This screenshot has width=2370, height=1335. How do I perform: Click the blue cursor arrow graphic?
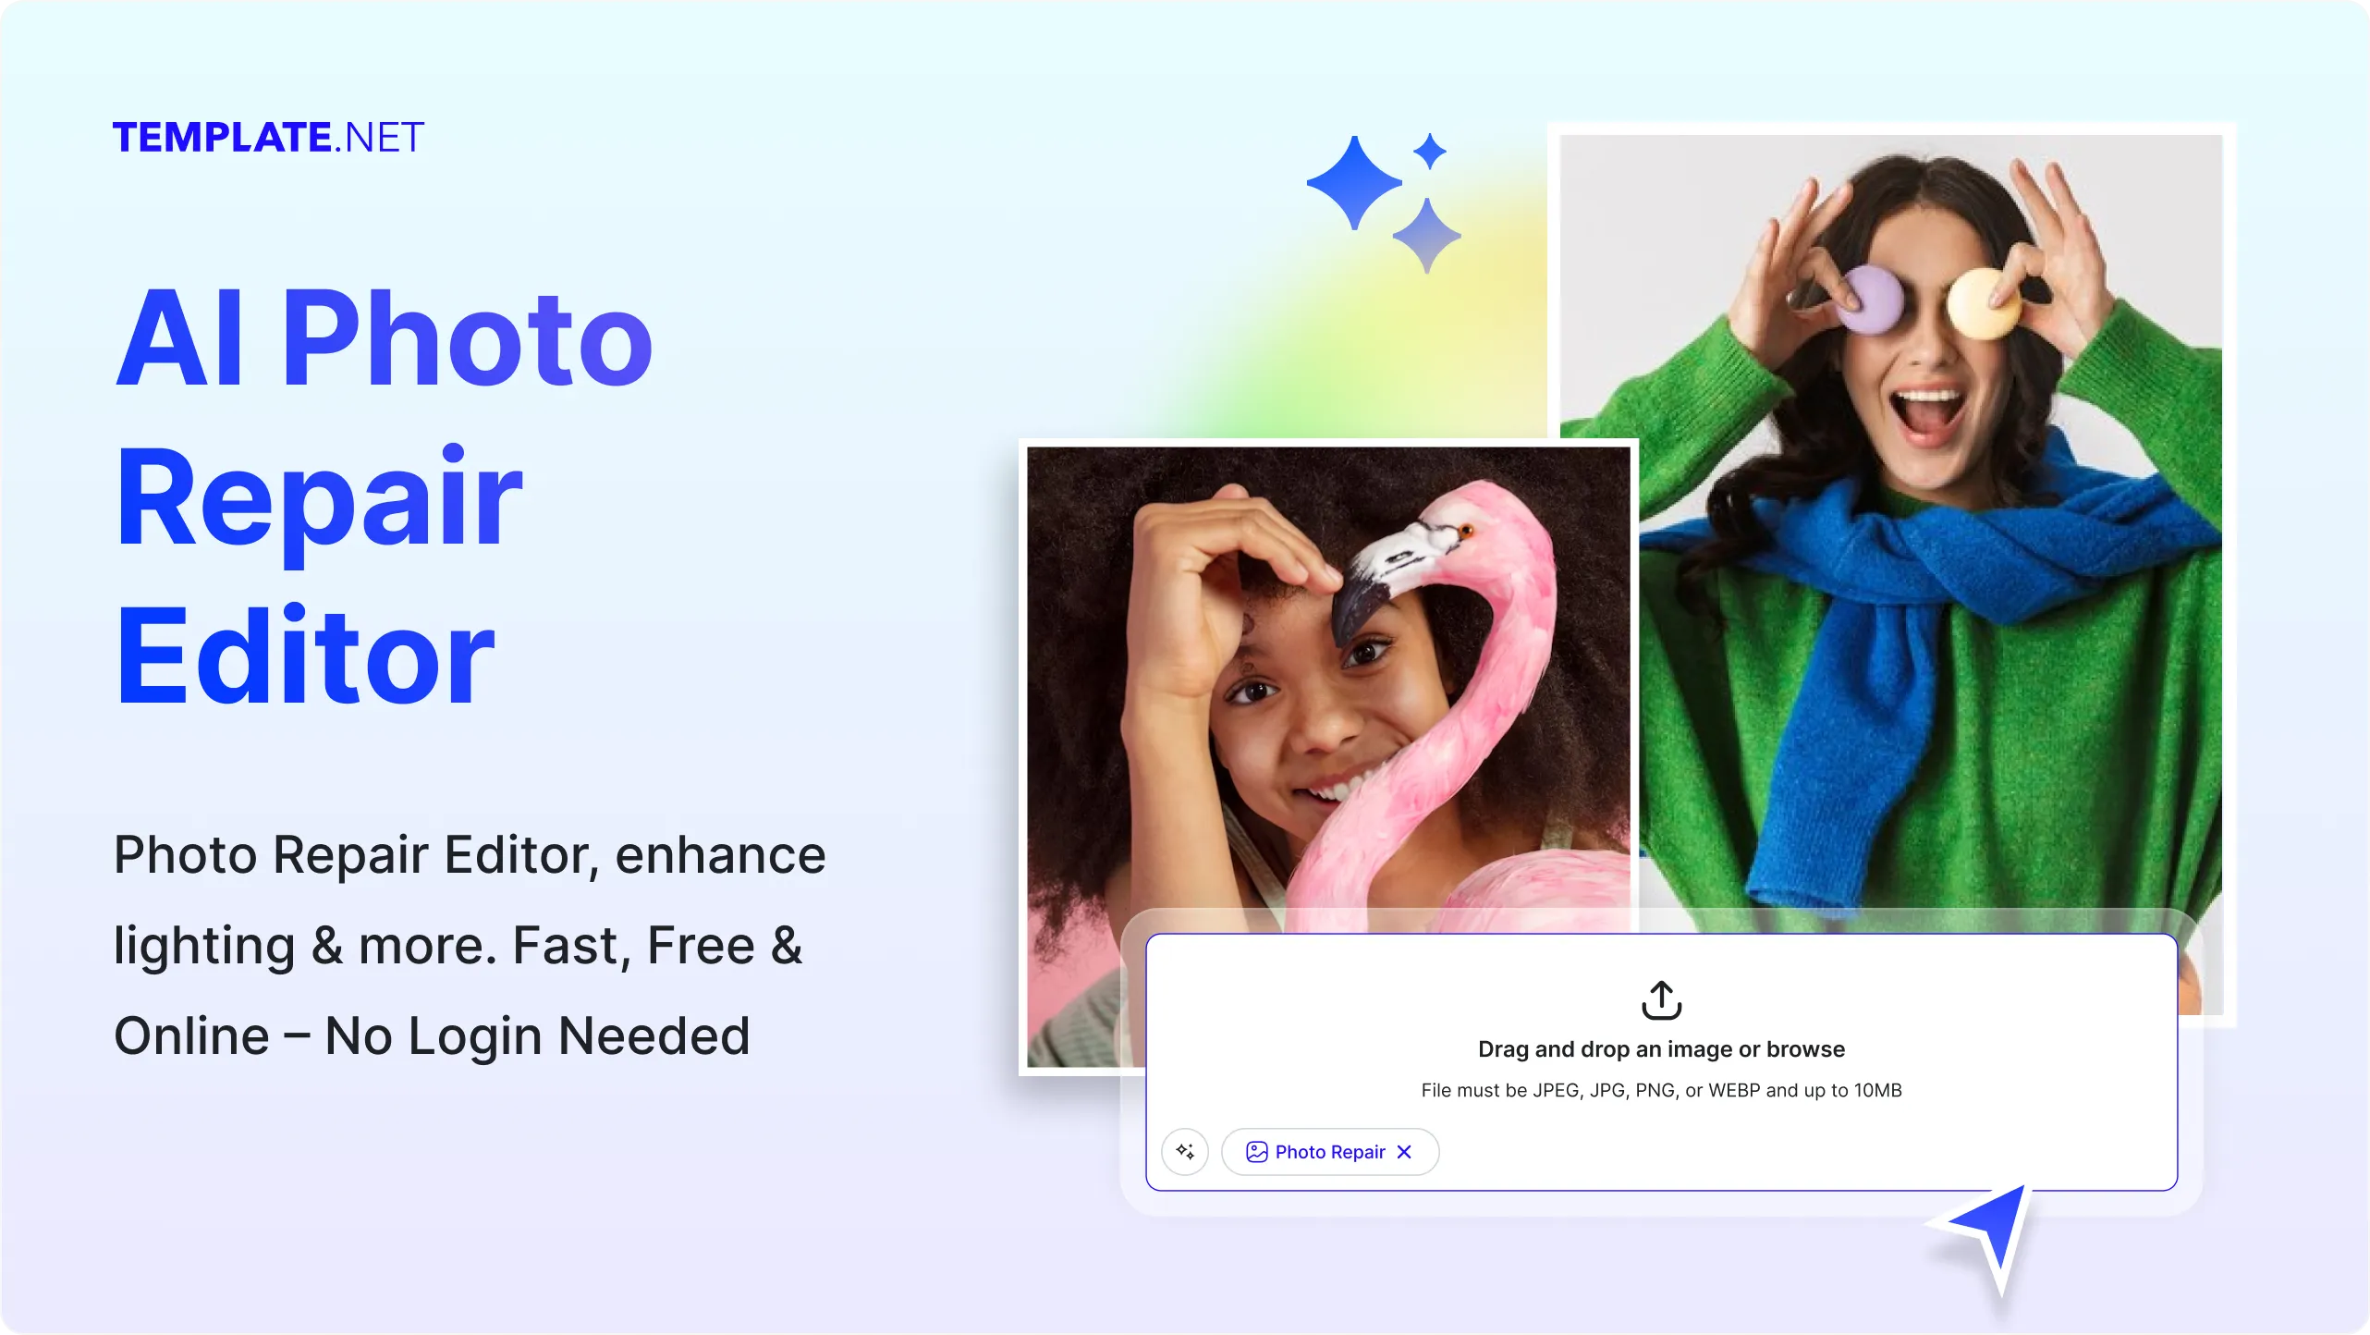[1987, 1234]
